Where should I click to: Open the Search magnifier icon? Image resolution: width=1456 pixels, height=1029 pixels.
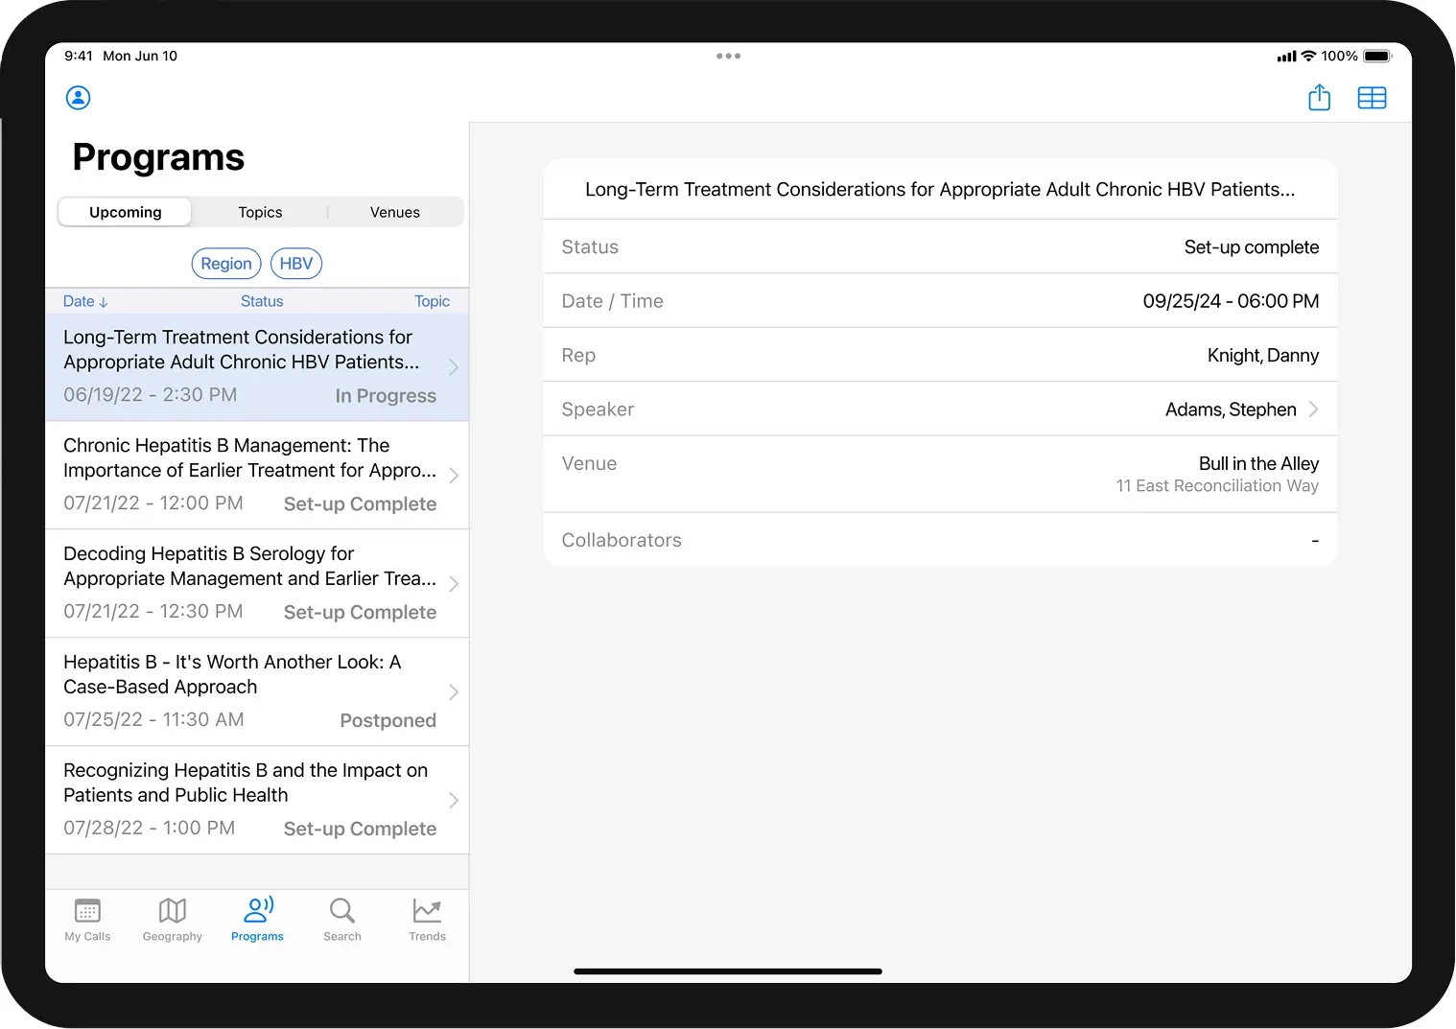coord(342,910)
